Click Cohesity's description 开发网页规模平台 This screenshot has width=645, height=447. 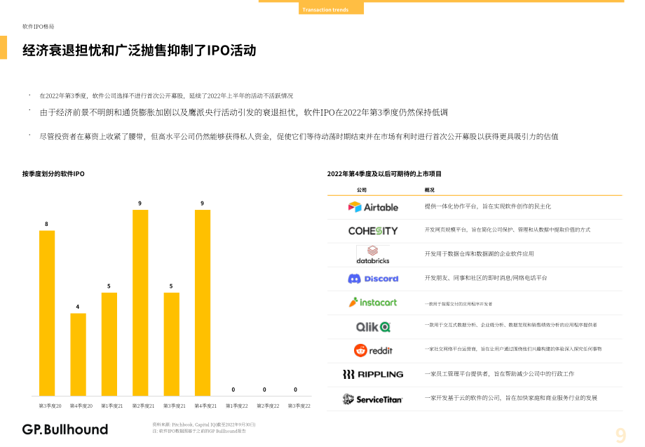click(507, 229)
